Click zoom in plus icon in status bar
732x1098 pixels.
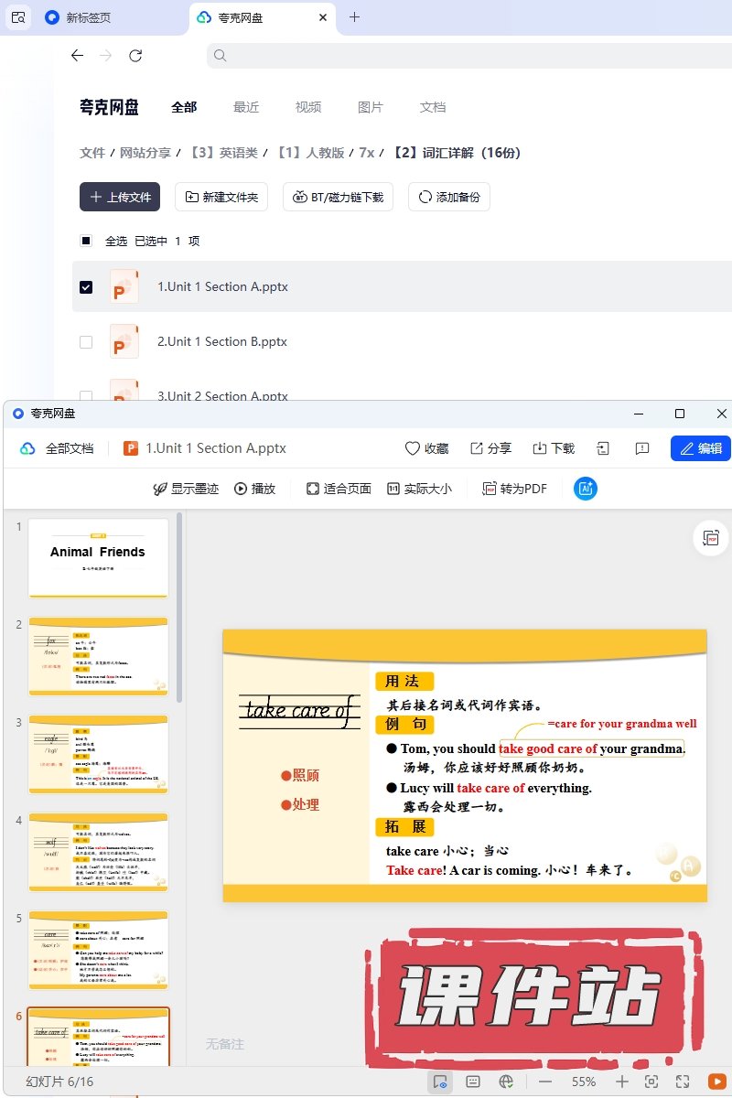(x=622, y=1082)
